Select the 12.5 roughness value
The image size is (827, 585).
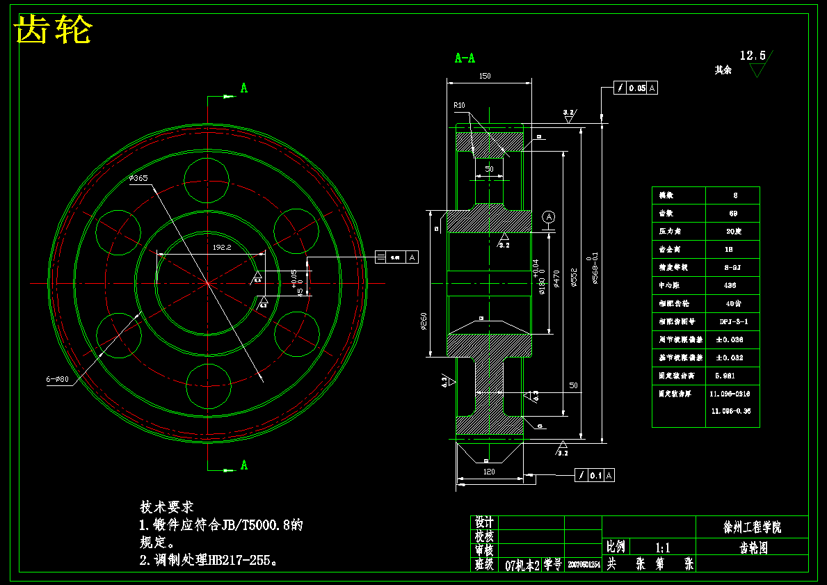(x=753, y=56)
